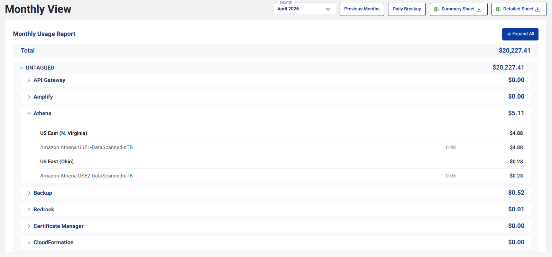Screen dimensions: 552x257
Task: Click the download arrow on Detailed Sheet
Action: pyautogui.click(x=538, y=9)
